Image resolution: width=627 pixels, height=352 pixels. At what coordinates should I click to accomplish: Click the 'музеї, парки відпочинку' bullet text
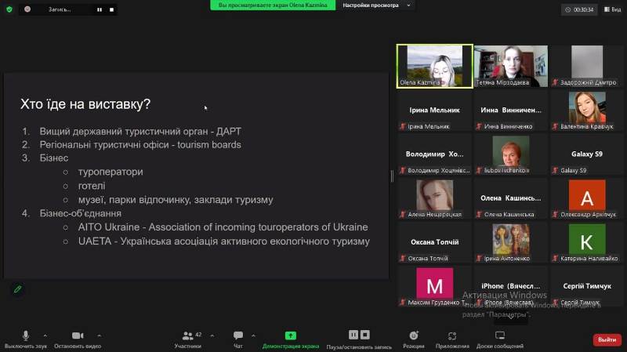pyautogui.click(x=176, y=200)
